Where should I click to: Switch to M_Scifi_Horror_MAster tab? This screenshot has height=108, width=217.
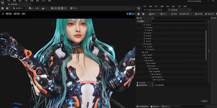pyautogui.click(x=154, y=10)
